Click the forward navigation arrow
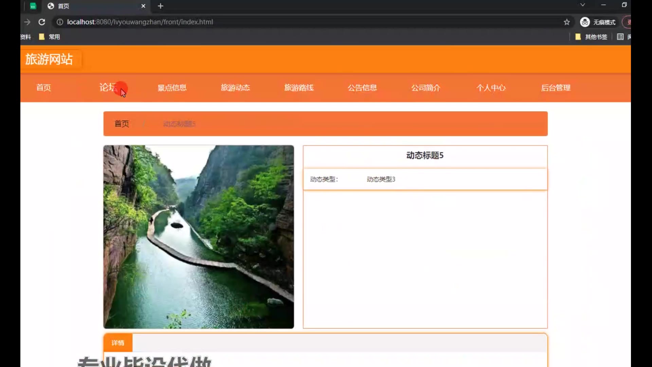This screenshot has width=652, height=367. 27,22
